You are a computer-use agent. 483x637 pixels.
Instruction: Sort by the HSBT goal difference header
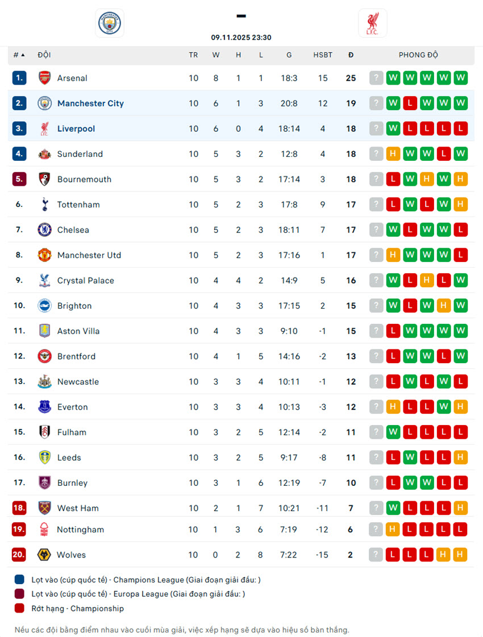tap(323, 55)
